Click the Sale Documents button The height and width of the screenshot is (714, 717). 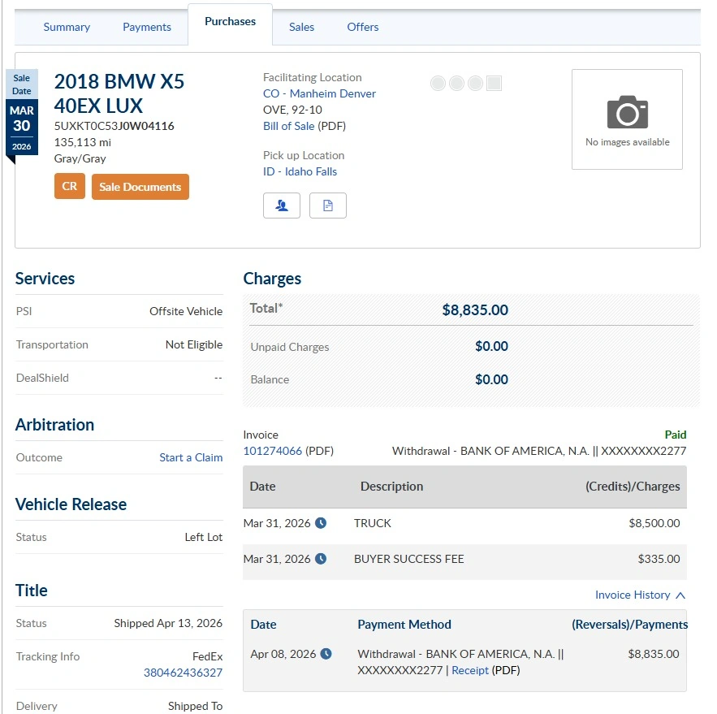(140, 187)
